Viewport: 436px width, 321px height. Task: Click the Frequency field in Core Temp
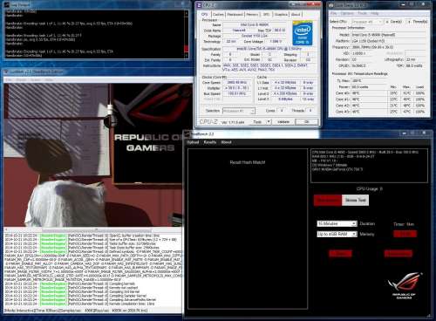pos(388,47)
